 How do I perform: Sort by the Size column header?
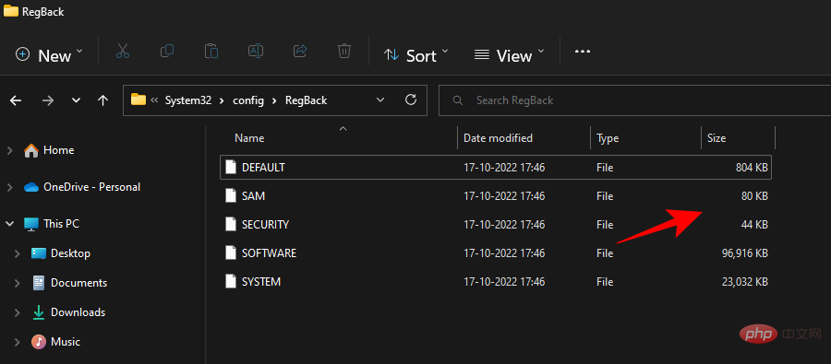[x=717, y=138]
